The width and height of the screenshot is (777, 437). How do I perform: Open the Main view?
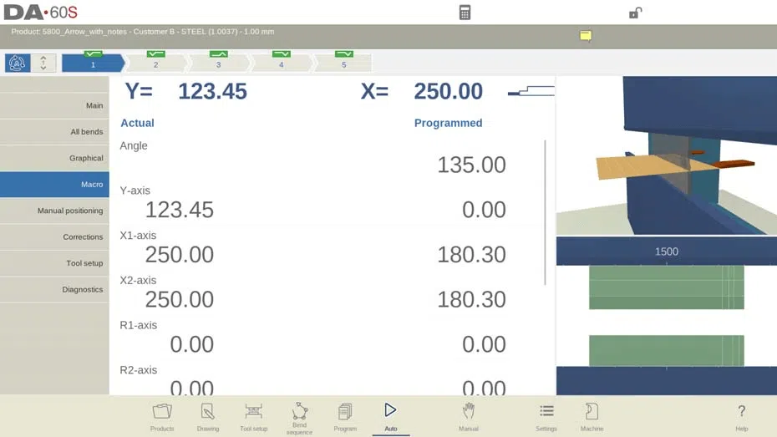coord(54,105)
